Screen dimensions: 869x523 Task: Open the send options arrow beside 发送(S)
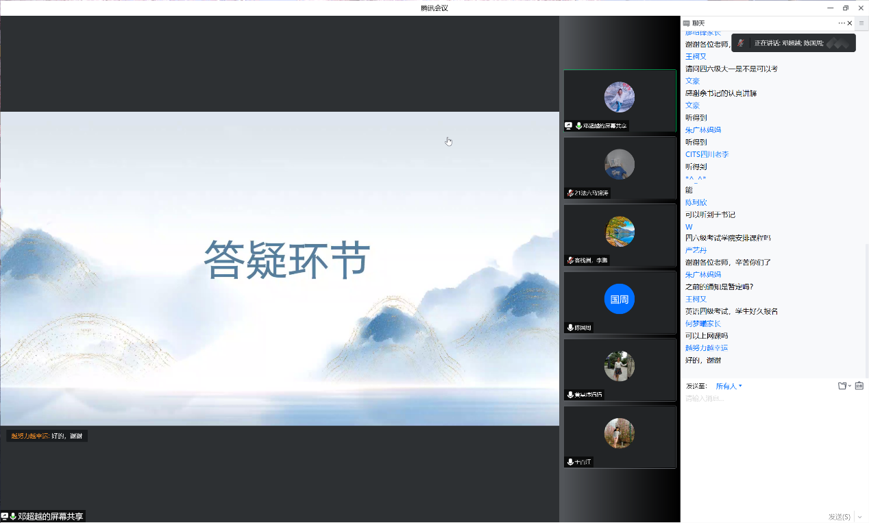859,517
